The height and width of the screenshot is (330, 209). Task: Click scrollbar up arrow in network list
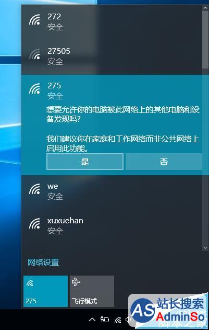205,8
